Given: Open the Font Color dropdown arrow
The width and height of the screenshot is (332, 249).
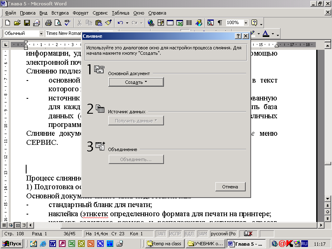Looking at the screenshot, I should (273, 34).
